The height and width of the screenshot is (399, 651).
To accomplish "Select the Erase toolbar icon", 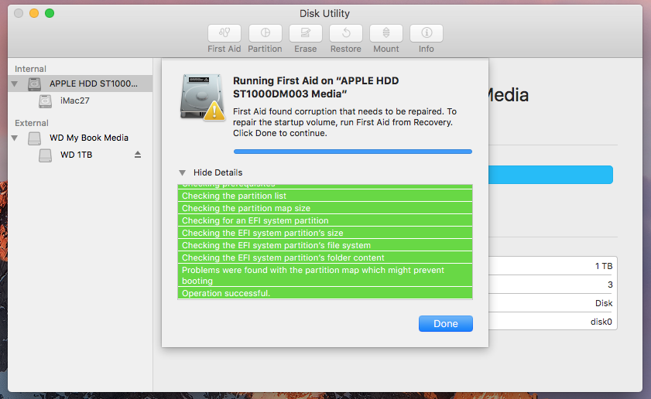I will 306,33.
